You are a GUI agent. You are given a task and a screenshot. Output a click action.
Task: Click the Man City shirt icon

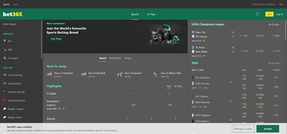coord(193,32)
